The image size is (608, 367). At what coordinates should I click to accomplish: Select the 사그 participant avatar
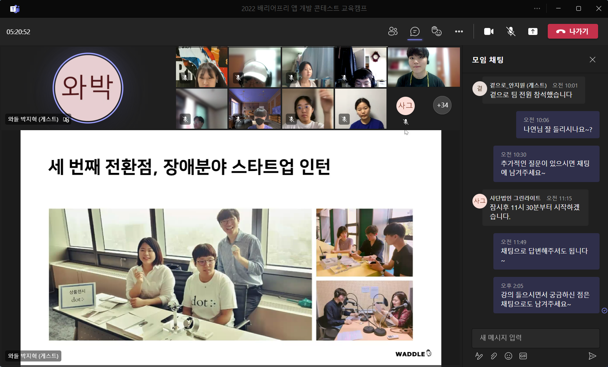click(x=406, y=106)
